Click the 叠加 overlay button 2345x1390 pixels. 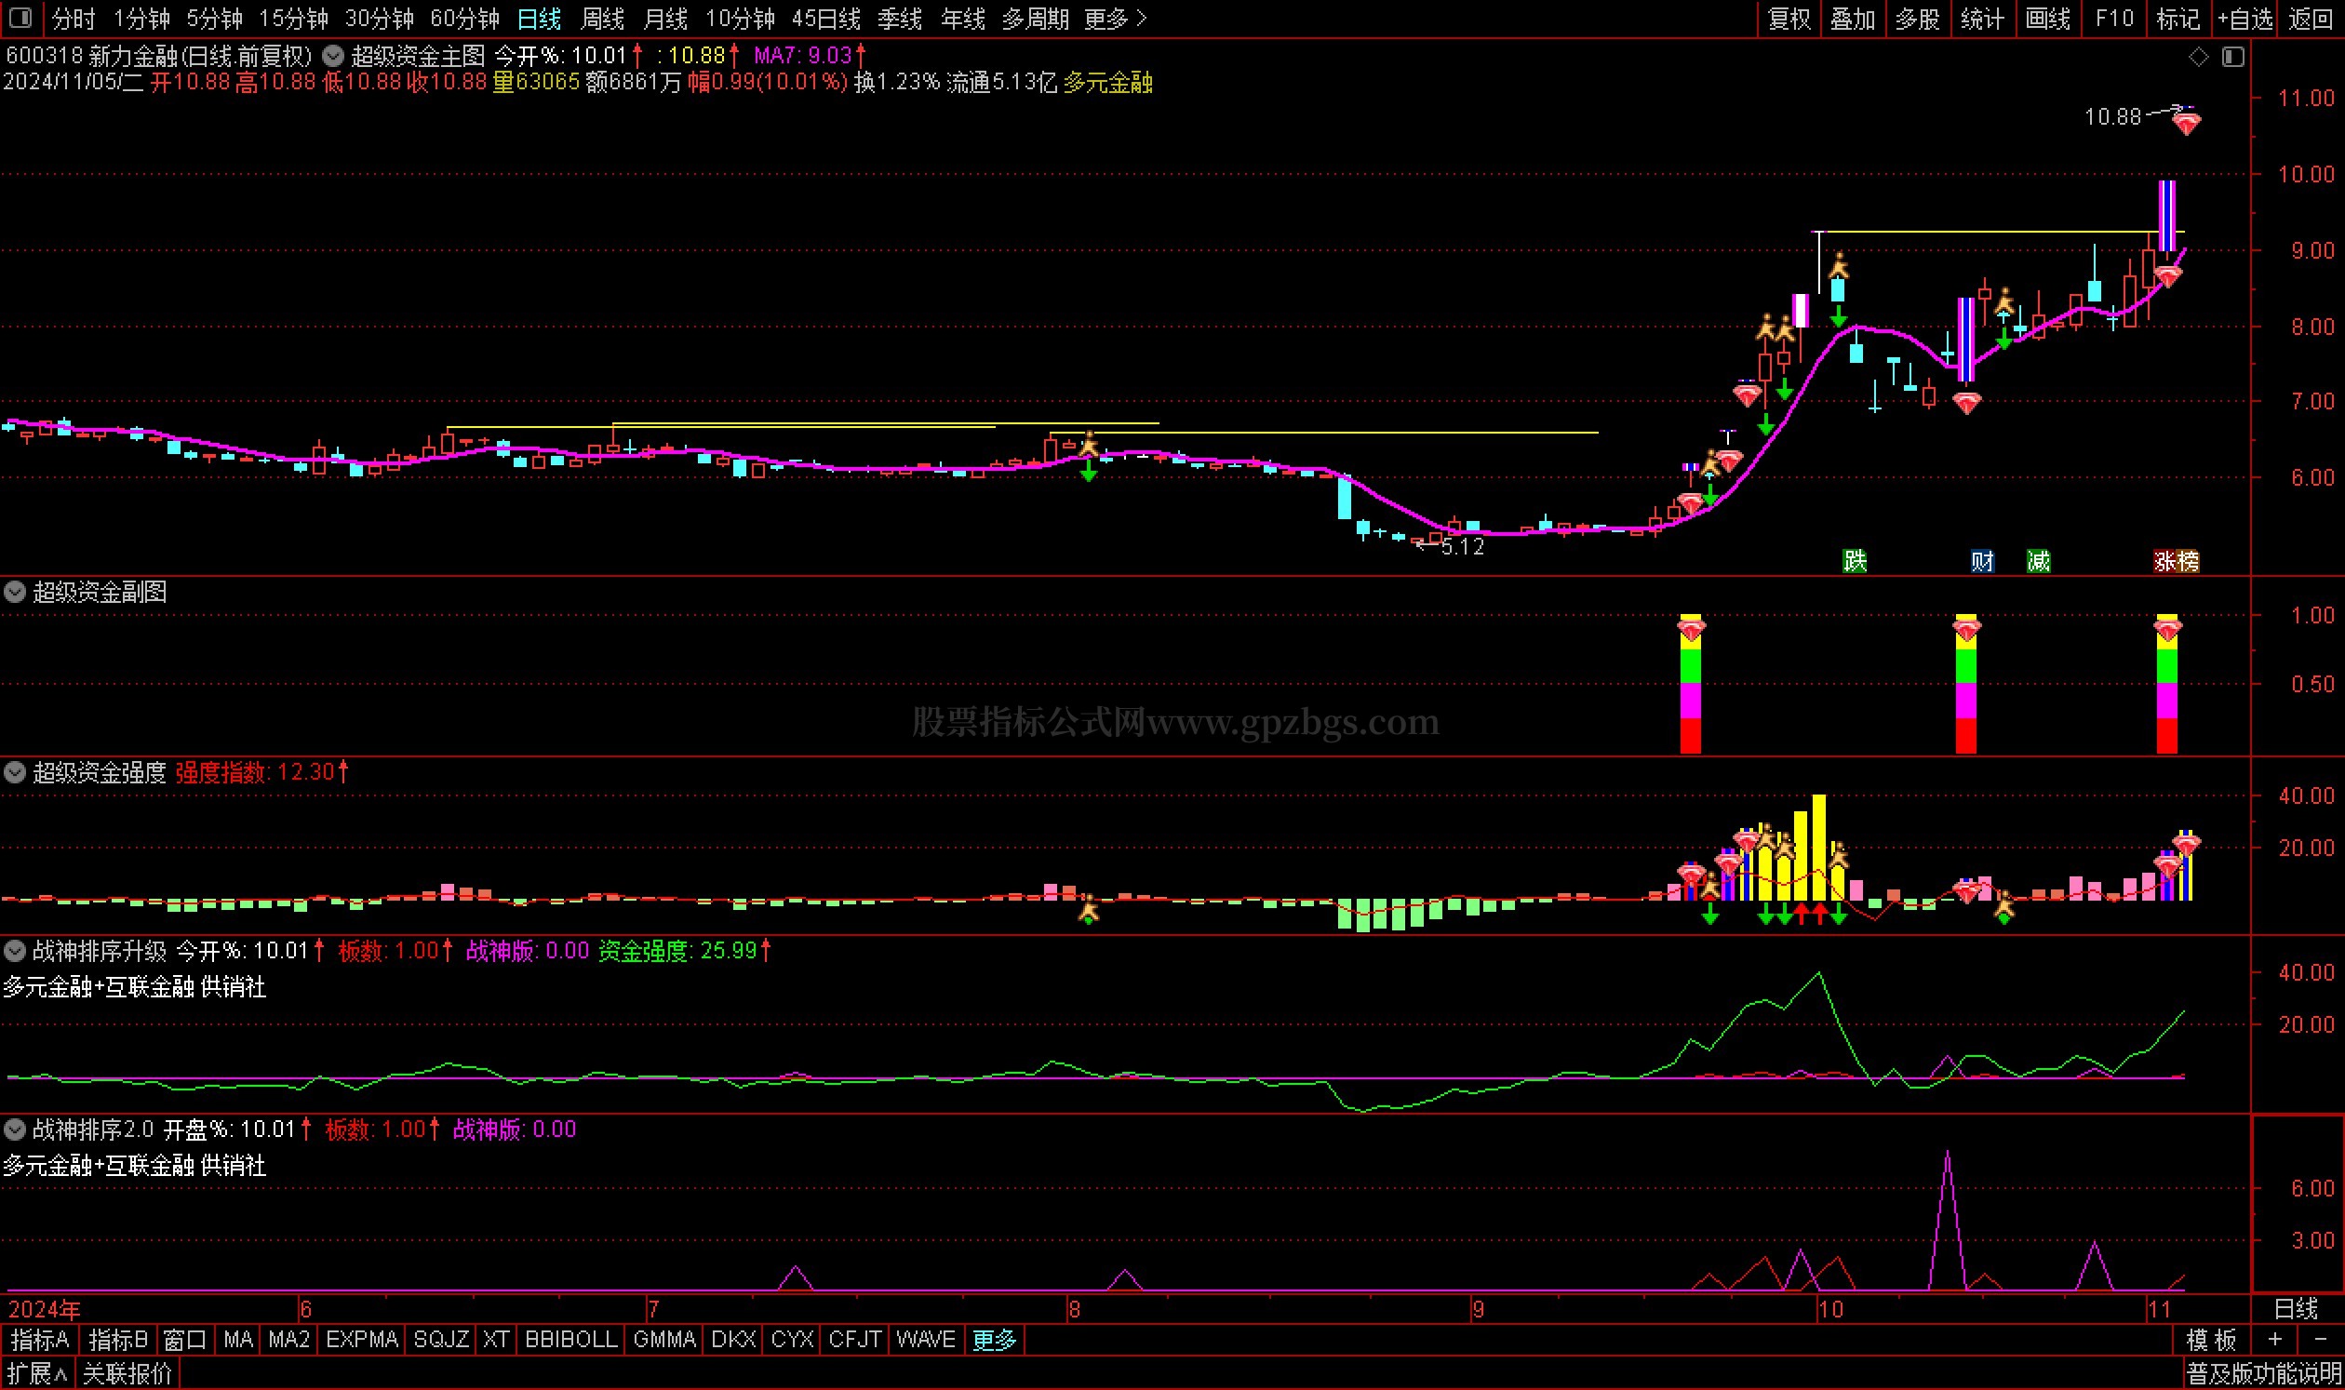[x=1853, y=19]
